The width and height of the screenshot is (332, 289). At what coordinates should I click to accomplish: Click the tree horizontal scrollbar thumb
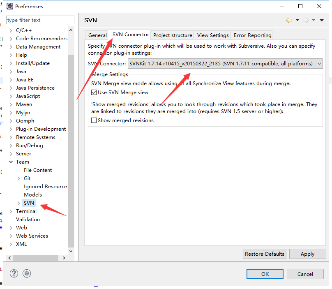(36, 258)
